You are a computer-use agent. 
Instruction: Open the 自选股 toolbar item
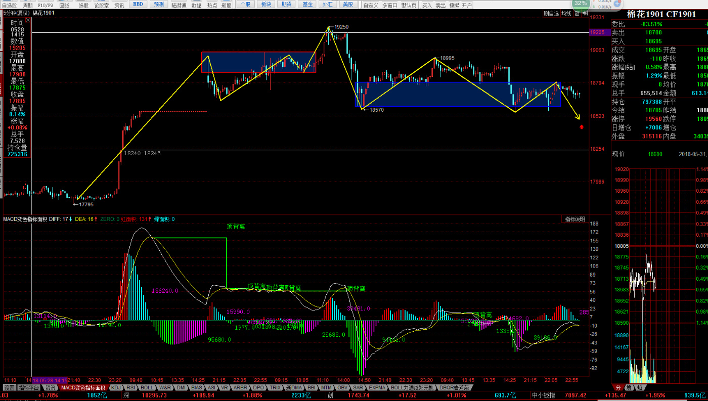pos(9,5)
